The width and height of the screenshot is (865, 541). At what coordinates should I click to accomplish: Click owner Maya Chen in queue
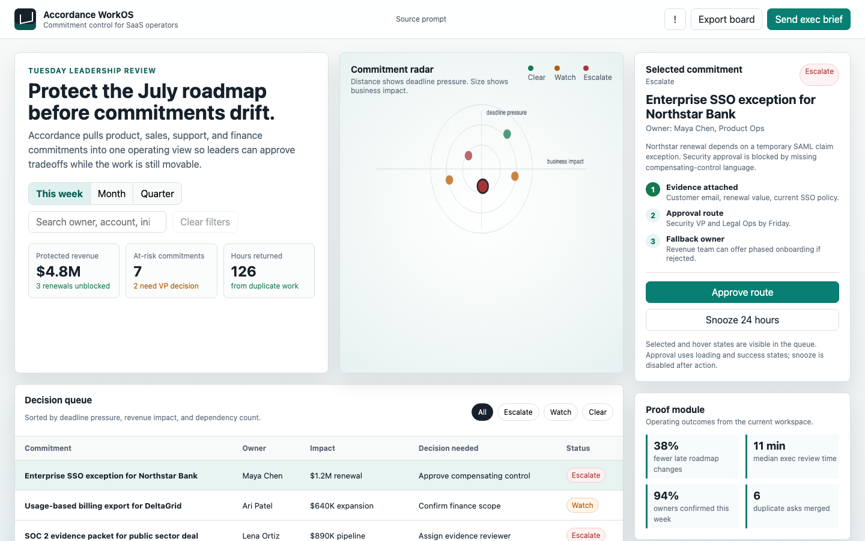coord(263,475)
